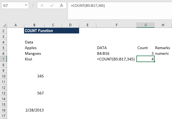Open the Name Box dropdown arrow
Viewport: 172px width, 119px height.
26,5
